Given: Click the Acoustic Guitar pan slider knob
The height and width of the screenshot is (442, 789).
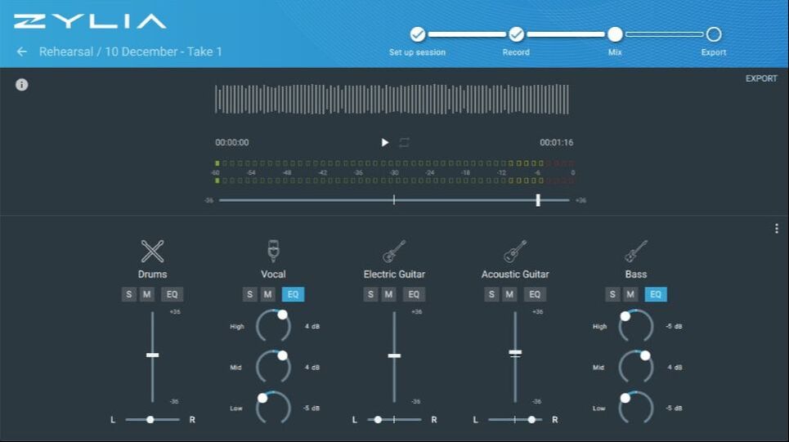Looking at the screenshot, I should click(531, 419).
